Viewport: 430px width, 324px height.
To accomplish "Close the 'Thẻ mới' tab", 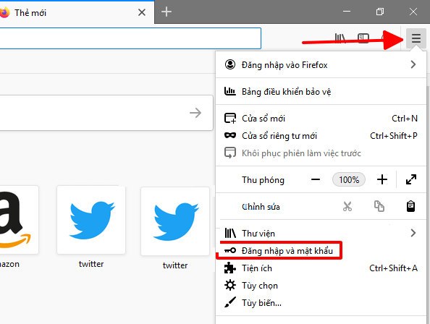I will (142, 12).
